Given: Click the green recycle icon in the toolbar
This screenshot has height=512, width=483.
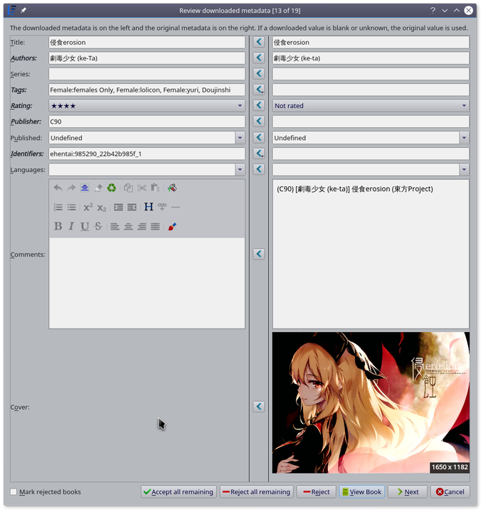Looking at the screenshot, I should [x=112, y=188].
